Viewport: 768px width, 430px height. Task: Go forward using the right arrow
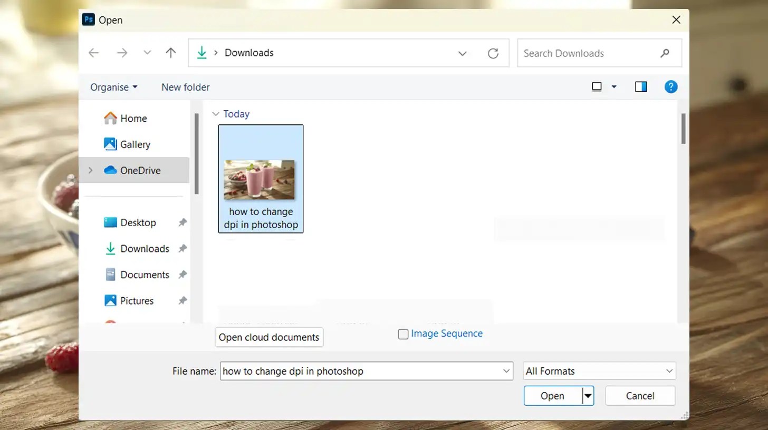[x=122, y=53]
